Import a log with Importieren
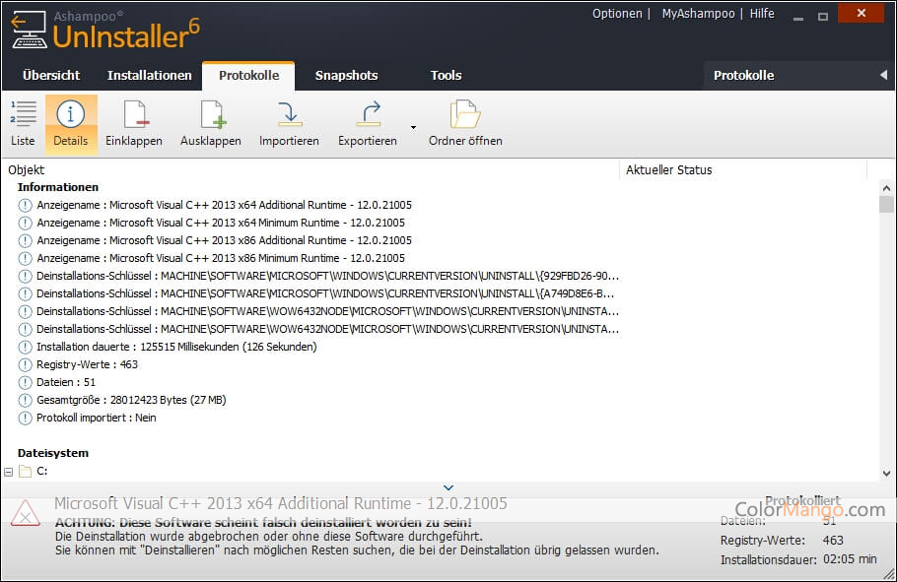The image size is (897, 582). [289, 123]
